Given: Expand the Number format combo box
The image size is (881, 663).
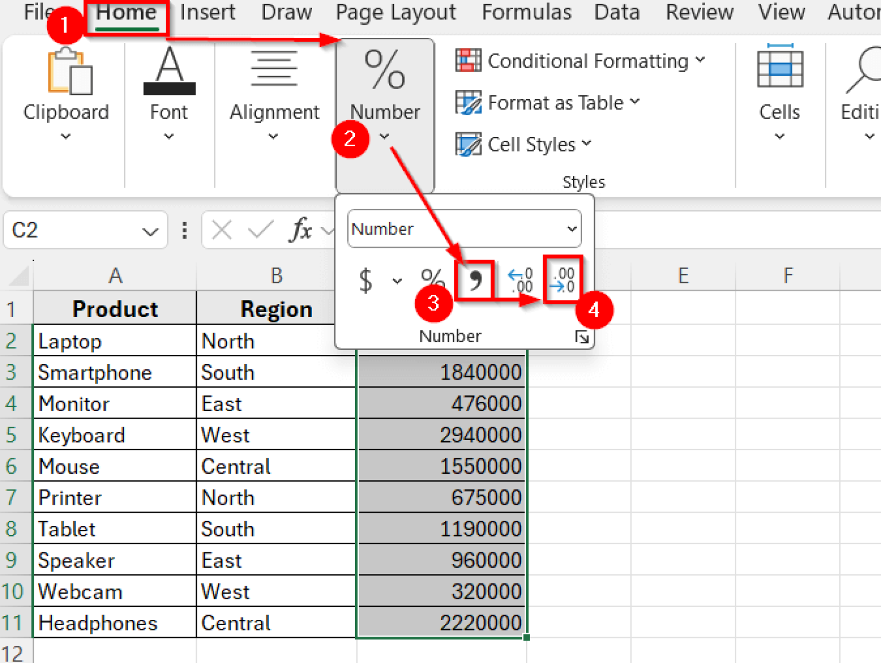Looking at the screenshot, I should (x=571, y=229).
